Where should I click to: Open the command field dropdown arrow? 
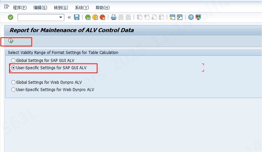tap(61, 17)
